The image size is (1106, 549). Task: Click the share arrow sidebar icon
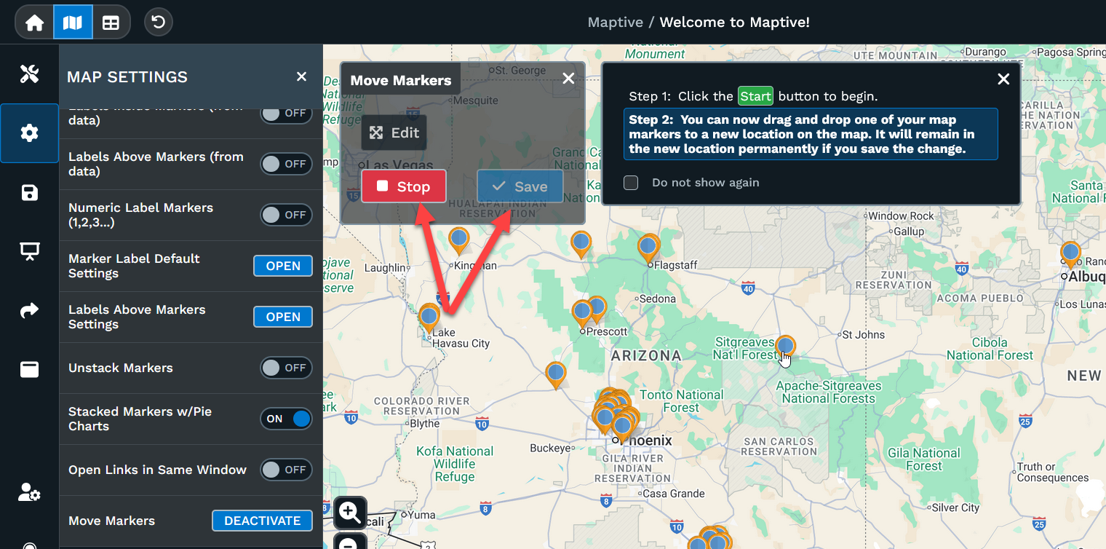29,311
